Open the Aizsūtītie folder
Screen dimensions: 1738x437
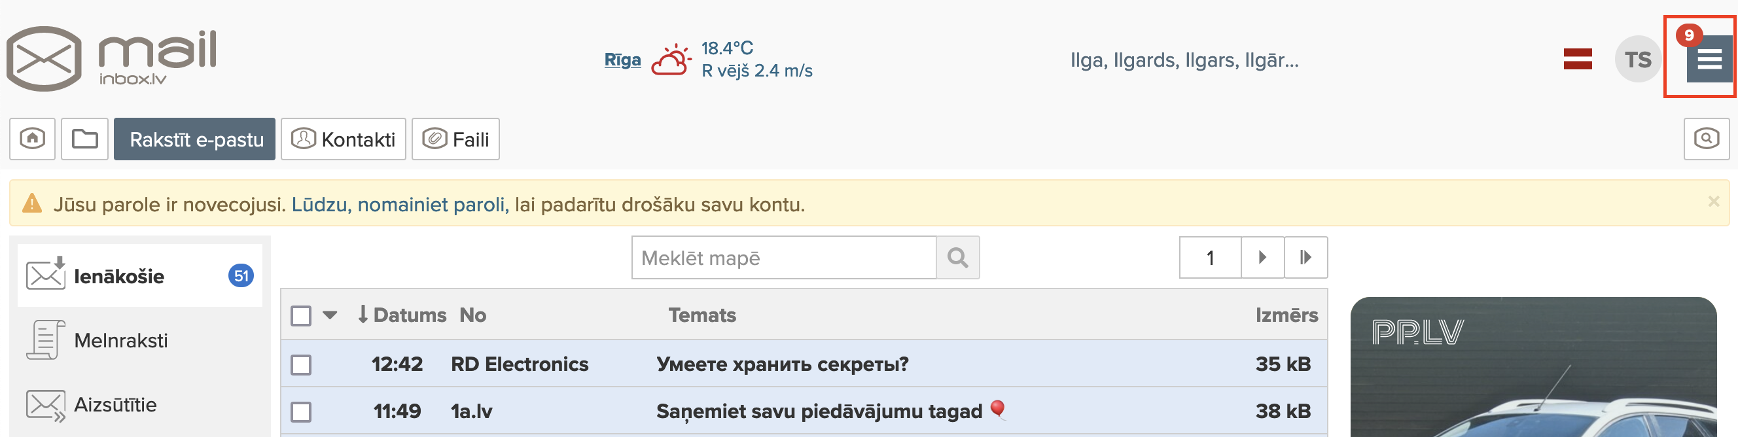click(x=115, y=405)
